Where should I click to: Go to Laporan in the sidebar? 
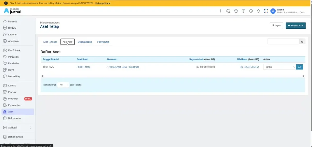12,34
